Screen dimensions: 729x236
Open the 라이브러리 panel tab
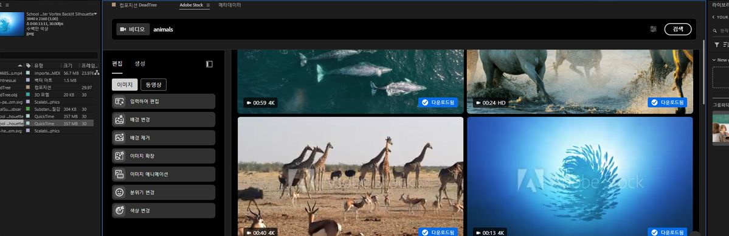[720, 5]
